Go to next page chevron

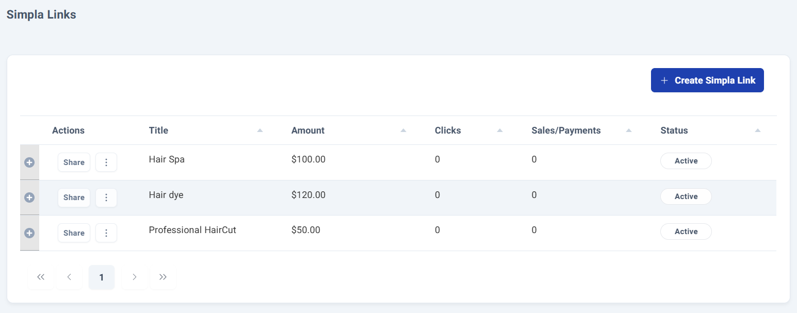[135, 277]
